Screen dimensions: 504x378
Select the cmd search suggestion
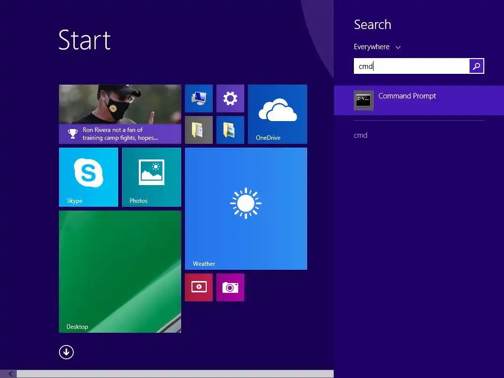pyautogui.click(x=361, y=135)
